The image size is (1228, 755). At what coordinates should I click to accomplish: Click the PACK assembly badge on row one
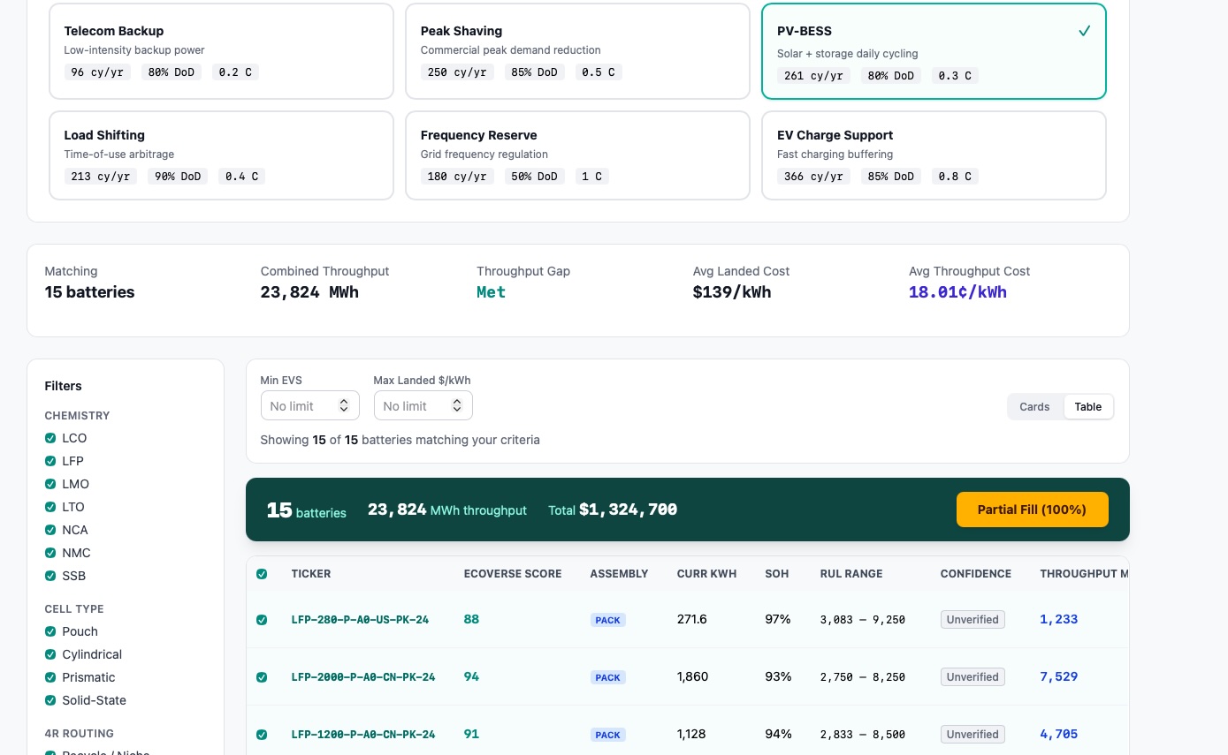[607, 620]
